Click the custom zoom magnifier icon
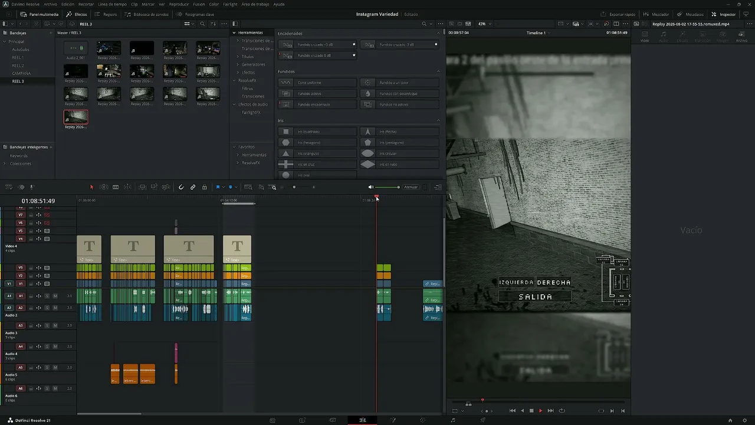The image size is (755, 425). [x=273, y=187]
